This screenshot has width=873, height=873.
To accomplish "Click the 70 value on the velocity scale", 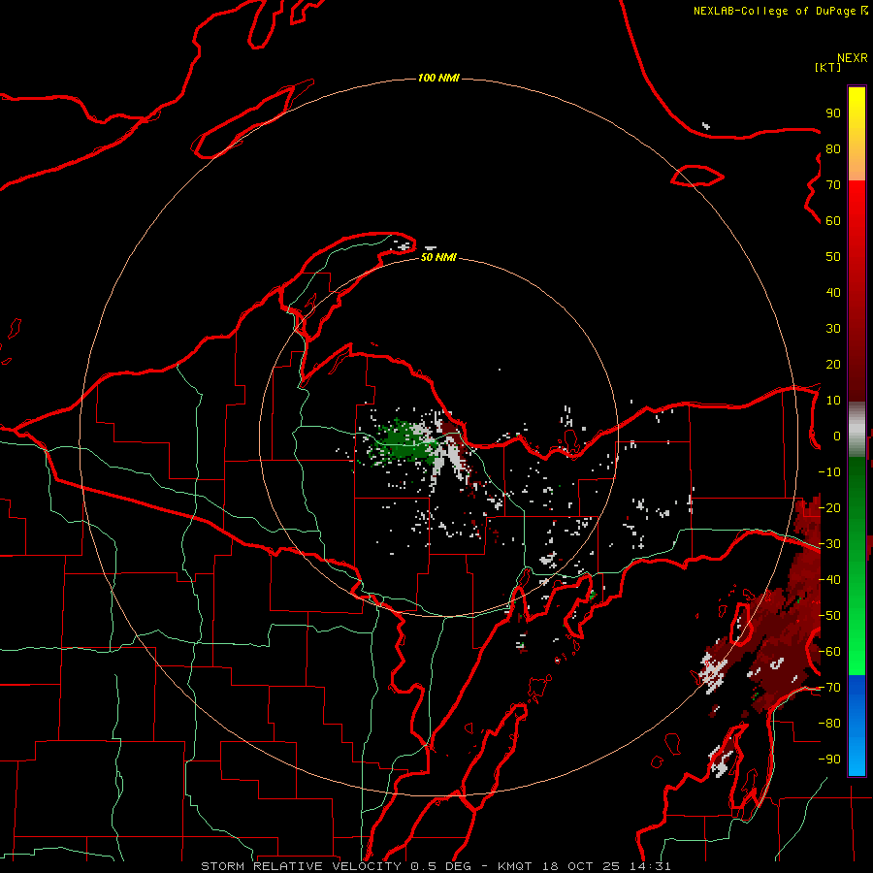I will (833, 185).
